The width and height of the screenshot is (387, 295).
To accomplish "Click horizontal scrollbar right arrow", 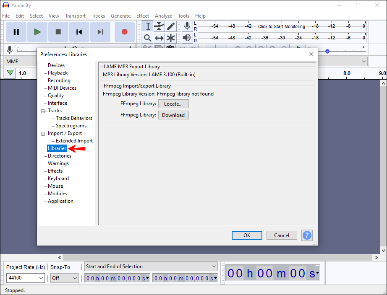I will [x=376, y=258].
